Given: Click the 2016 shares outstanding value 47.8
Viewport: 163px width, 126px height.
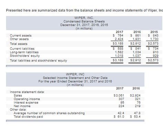Looking at the screenshot, I should pyautogui.click(x=137, y=113).
